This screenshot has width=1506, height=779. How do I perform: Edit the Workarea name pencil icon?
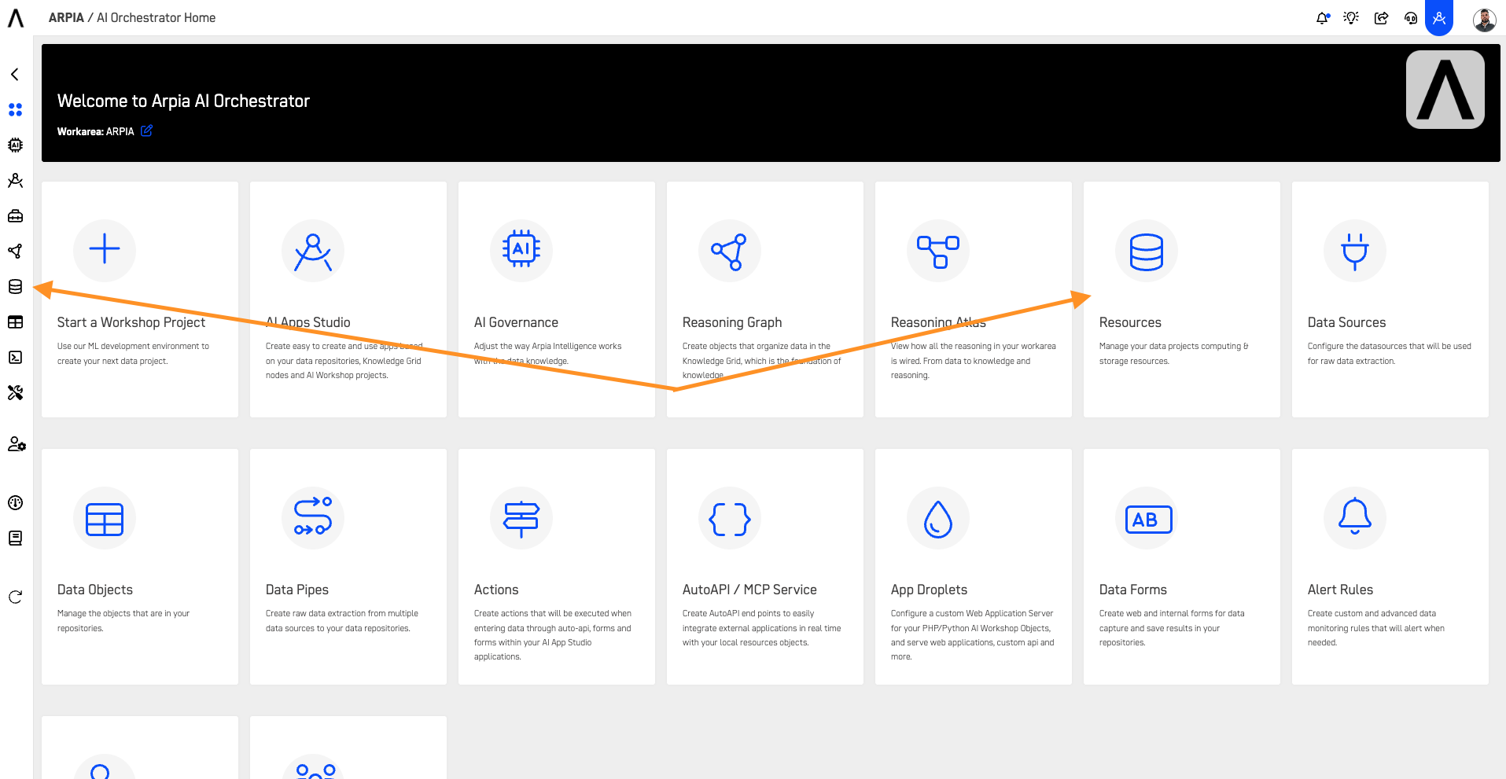pos(146,131)
